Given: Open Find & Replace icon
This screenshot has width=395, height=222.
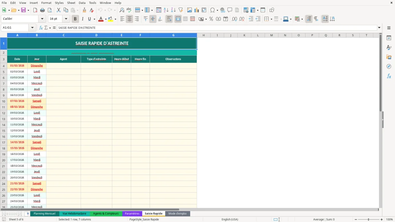Looking at the screenshot, I should pos(122,10).
